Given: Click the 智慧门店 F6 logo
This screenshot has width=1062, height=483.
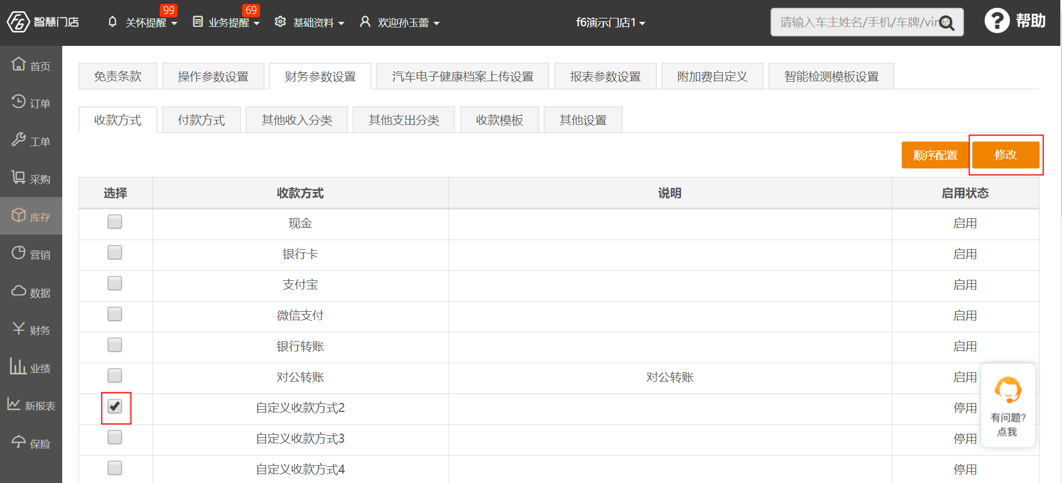Looking at the screenshot, I should point(43,22).
